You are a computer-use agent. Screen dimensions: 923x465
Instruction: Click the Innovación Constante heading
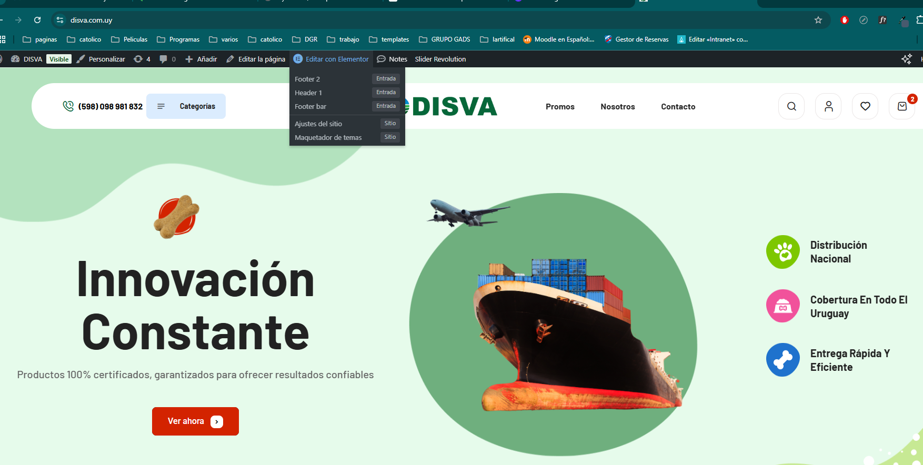click(195, 306)
